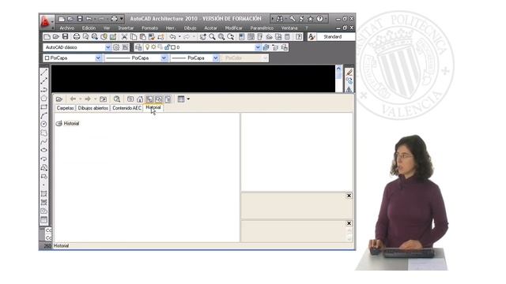Image resolution: width=506 pixels, height=284 pixels.
Task: Click the Undo arrow in Standard toolbar
Action: point(172,37)
